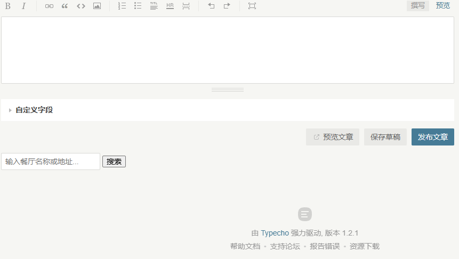
Task: Open the 资源下载 footer link
Action: [365, 246]
